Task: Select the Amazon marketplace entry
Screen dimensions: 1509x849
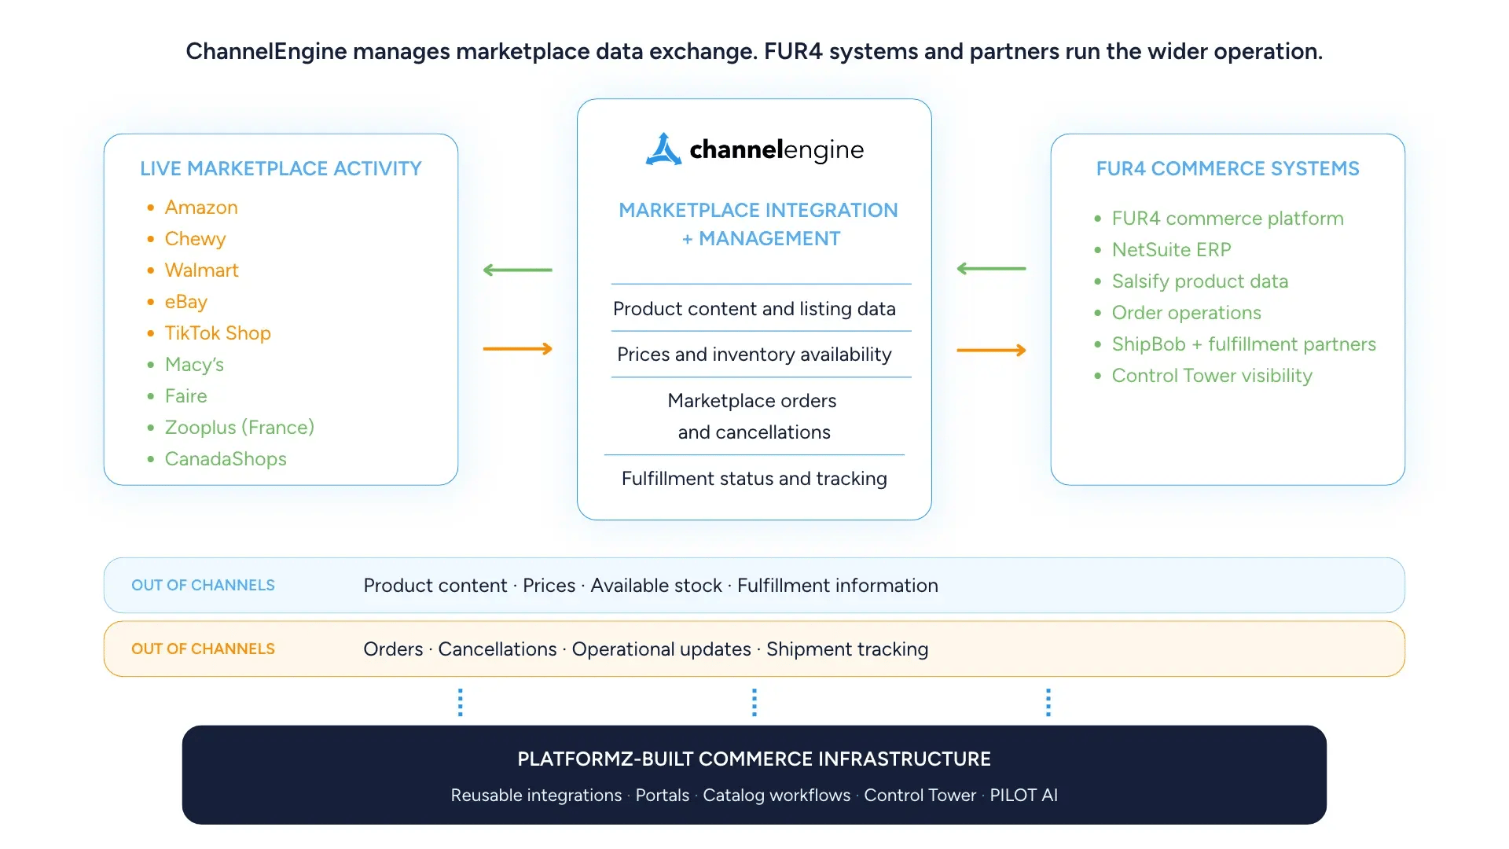Action: tap(201, 208)
